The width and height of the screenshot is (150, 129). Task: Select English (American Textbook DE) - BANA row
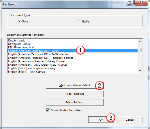(73, 51)
